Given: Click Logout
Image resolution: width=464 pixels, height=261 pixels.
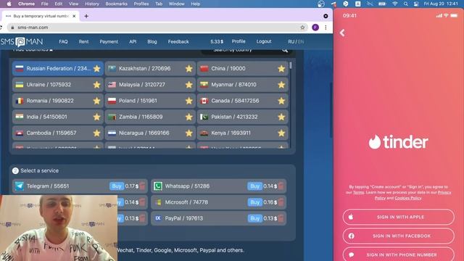Looking at the screenshot, I should click(x=264, y=41).
